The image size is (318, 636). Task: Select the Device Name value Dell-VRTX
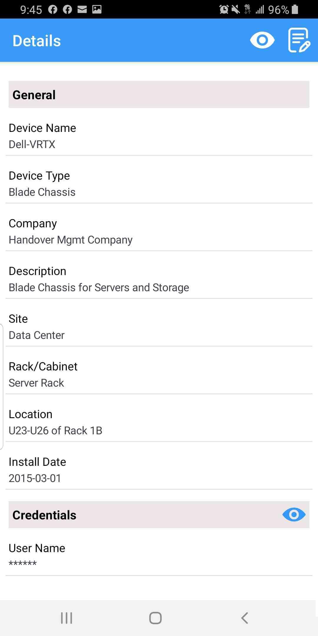coord(32,144)
